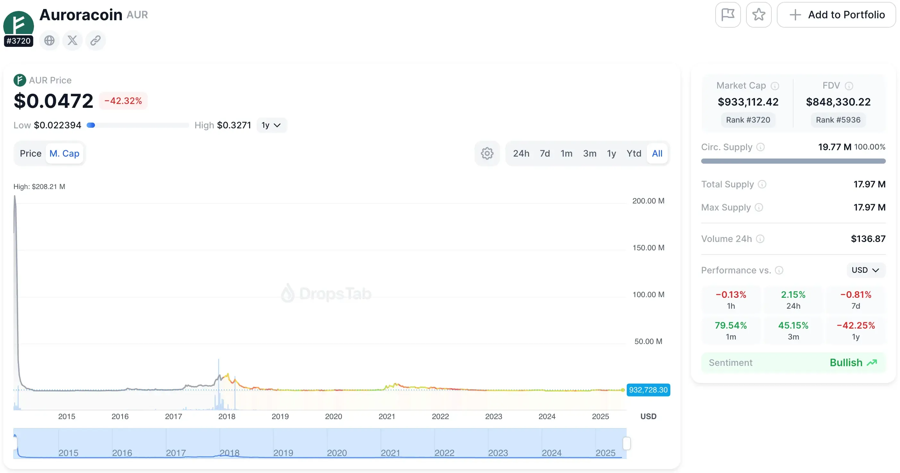The image size is (900, 473).
Task: Expand the FDV info tooltip
Action: coord(850,86)
